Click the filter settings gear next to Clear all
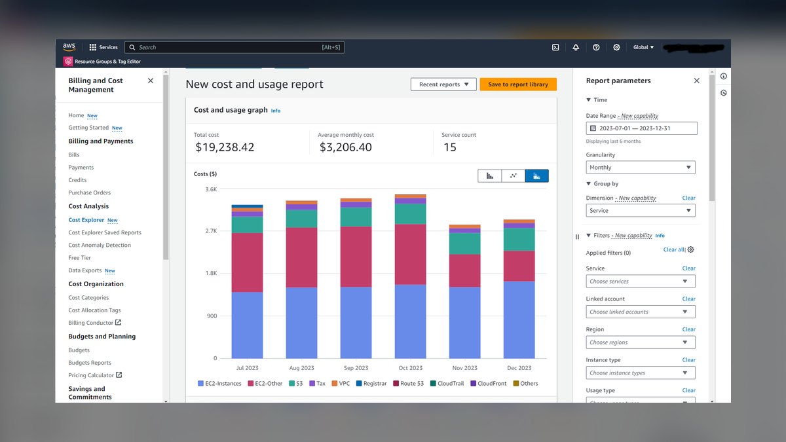 click(691, 249)
